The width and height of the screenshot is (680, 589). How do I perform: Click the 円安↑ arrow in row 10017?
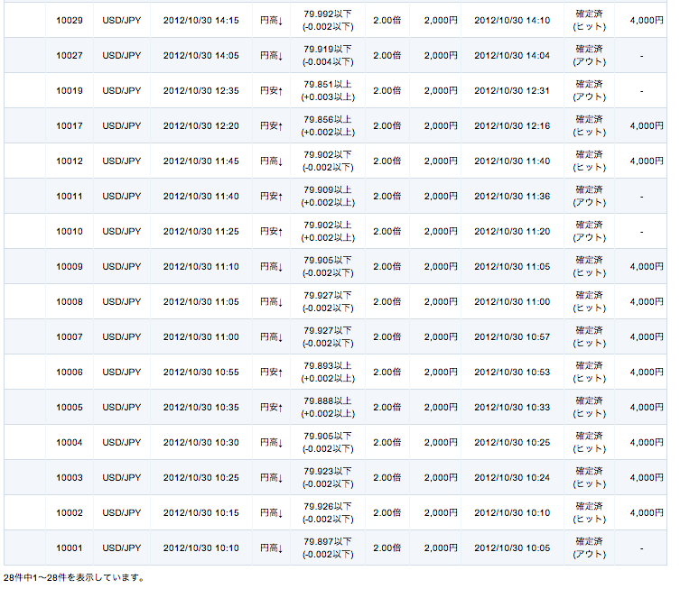(x=271, y=125)
